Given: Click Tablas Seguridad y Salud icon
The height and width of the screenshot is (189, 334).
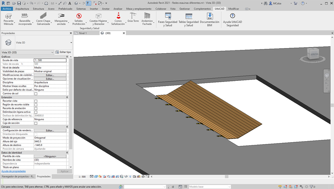Looking at the screenshot, I should point(189,16).
